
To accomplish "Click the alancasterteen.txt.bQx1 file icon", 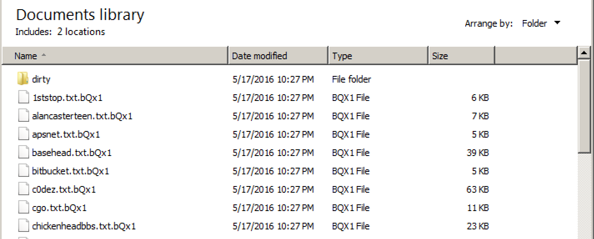I will pos(23,116).
